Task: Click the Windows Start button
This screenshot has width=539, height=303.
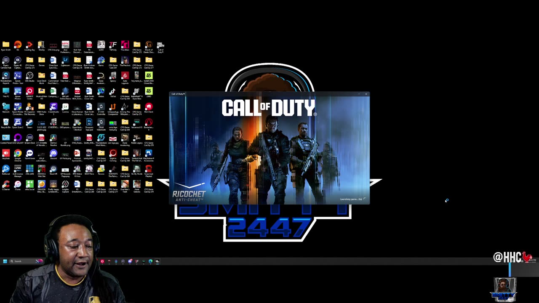Action: pos(5,261)
